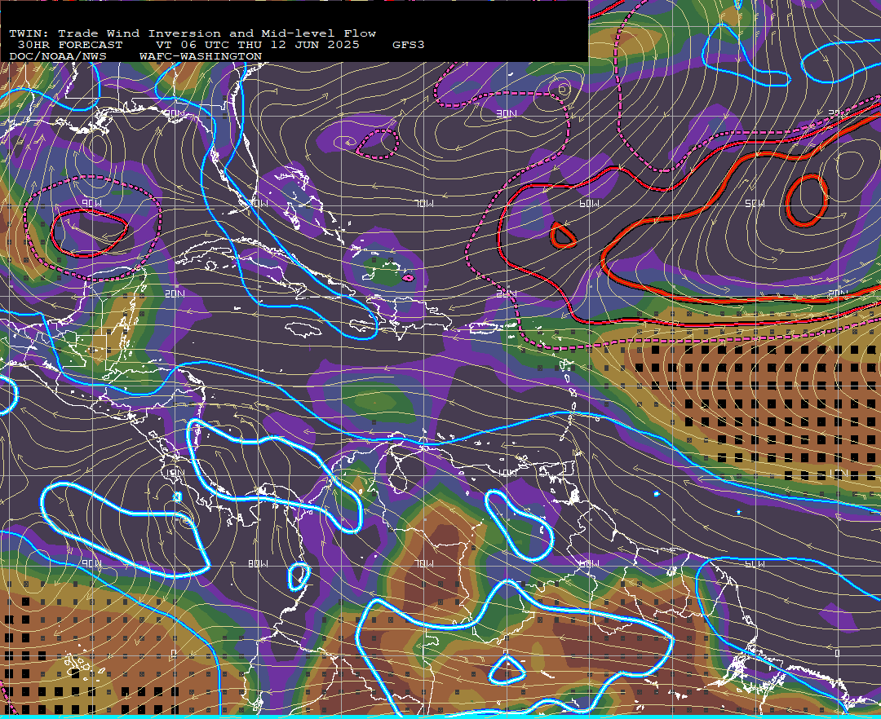Click the 10N label over Costa Rica
The height and width of the screenshot is (719, 881).
pyautogui.click(x=175, y=473)
